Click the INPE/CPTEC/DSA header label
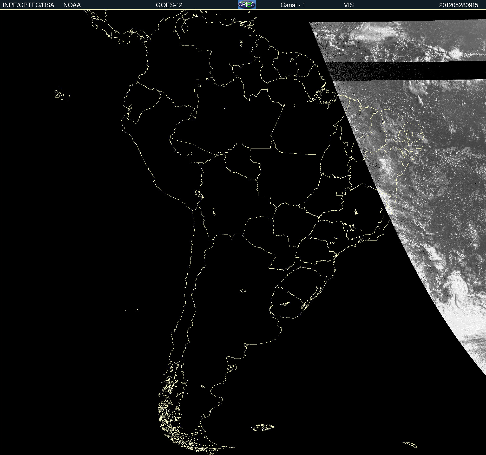This screenshot has height=455, width=486. 28,5
